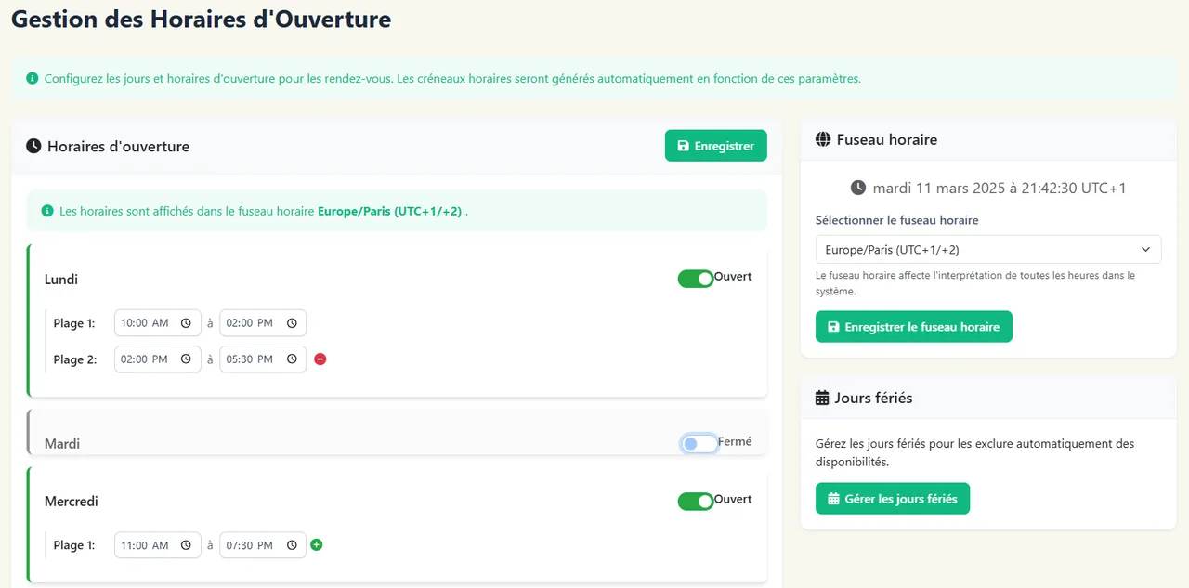Click the calendar icon beside Jours fériés heading
The width and height of the screenshot is (1189, 588).
coord(822,398)
